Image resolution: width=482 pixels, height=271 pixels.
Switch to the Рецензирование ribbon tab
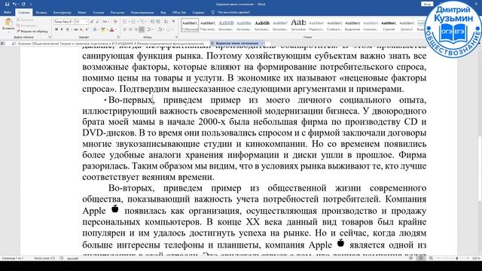coord(142,13)
